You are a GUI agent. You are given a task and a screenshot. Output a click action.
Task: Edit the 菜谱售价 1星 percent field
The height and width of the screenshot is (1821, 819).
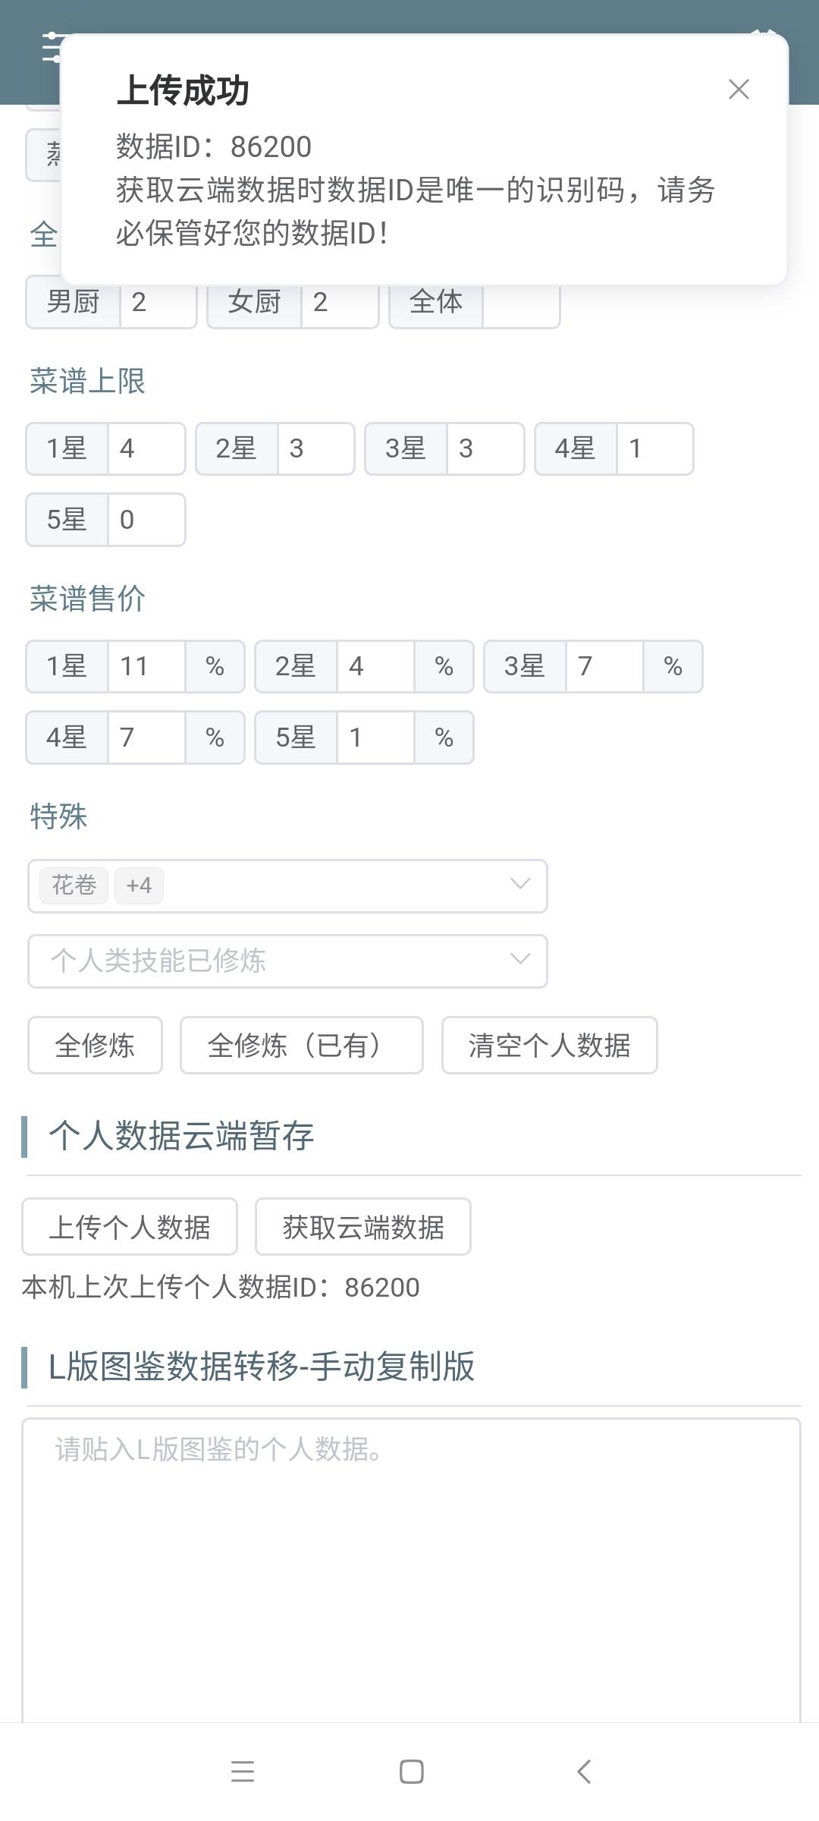click(x=146, y=667)
